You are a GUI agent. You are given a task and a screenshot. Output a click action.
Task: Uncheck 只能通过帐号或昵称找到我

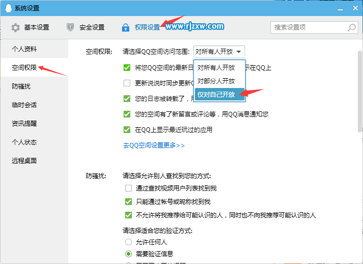128,201
